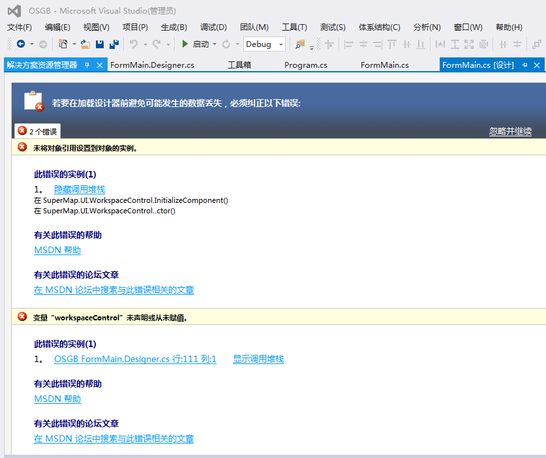Viewport: 546px width, 458px height.
Task: Open the toolbar overflow options arrow
Action: click(x=312, y=48)
